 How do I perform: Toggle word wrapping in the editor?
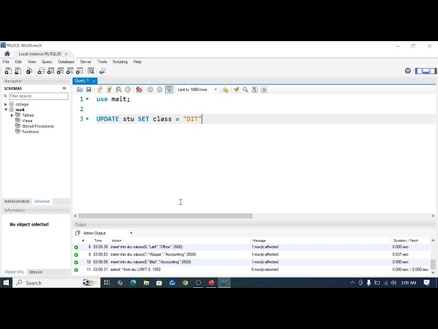(x=263, y=90)
